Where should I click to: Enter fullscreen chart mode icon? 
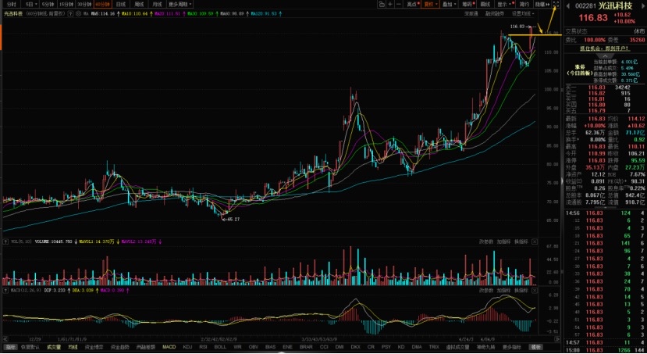tap(556, 4)
